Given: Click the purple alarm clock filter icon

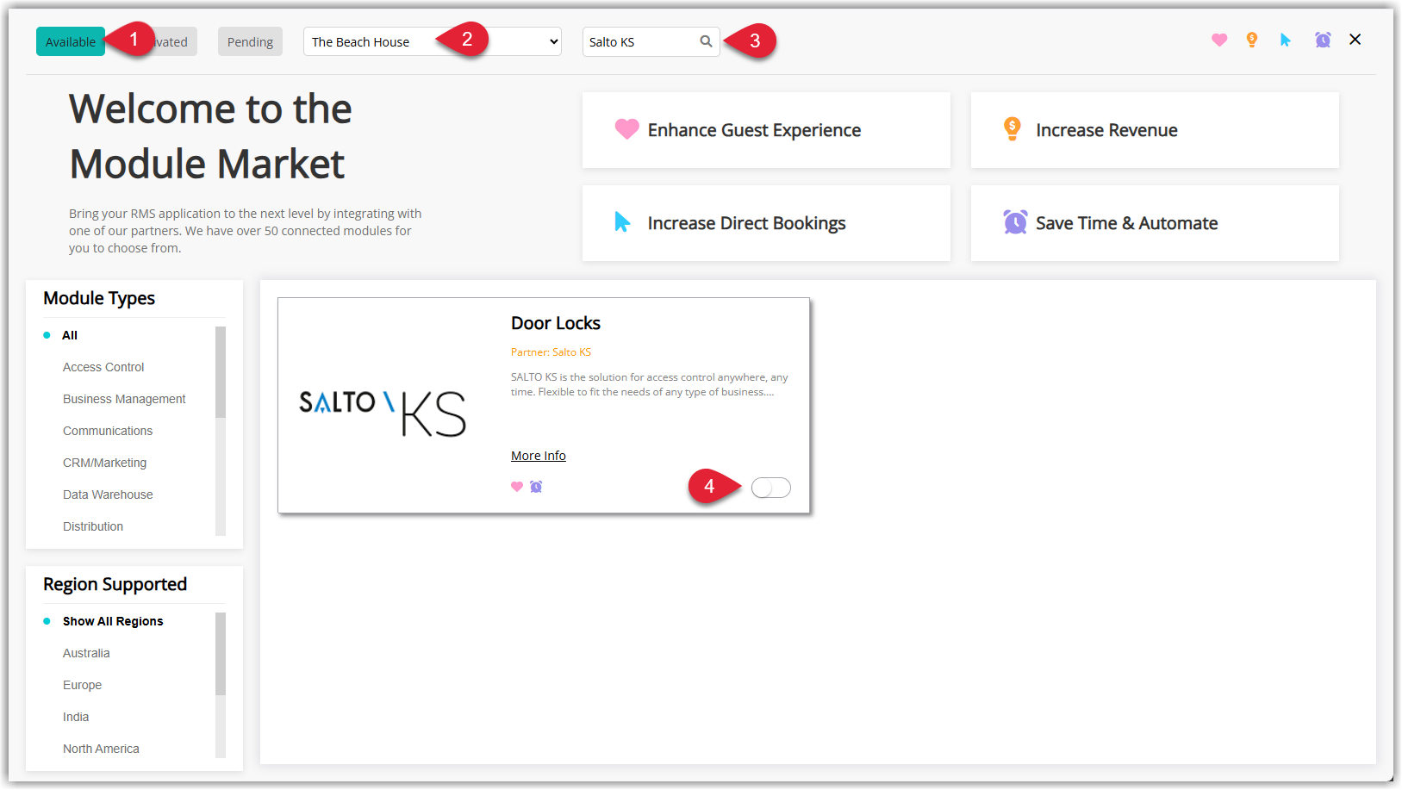Looking at the screenshot, I should click(x=1323, y=40).
